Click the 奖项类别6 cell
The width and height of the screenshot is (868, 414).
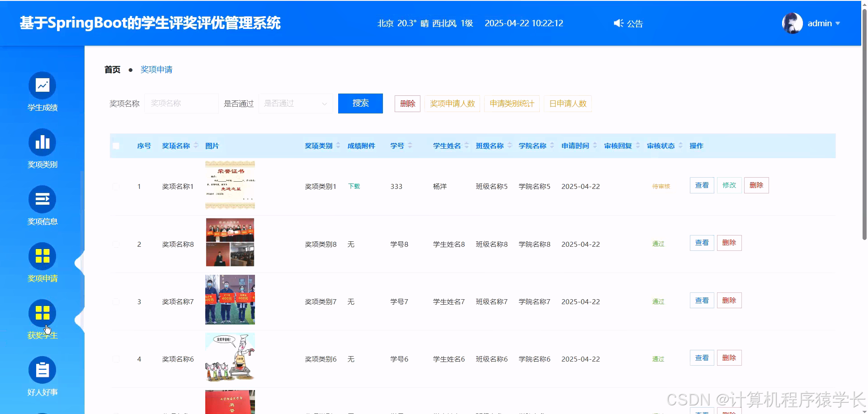pos(321,359)
